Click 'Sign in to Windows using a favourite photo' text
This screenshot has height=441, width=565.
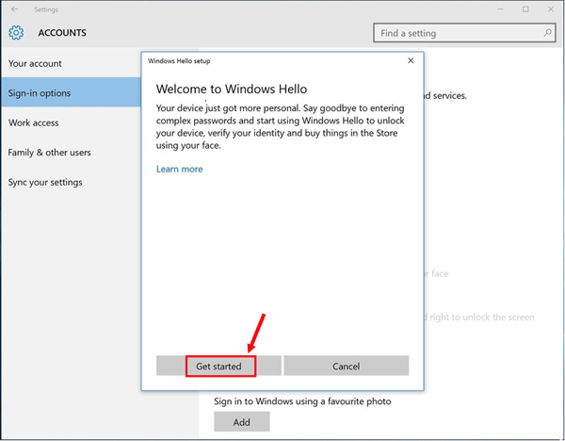pyautogui.click(x=302, y=401)
